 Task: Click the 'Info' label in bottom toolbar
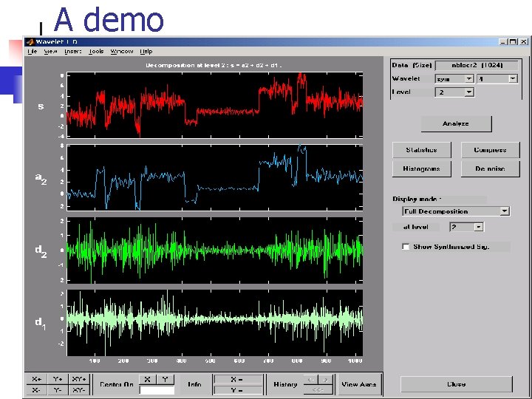coord(194,384)
